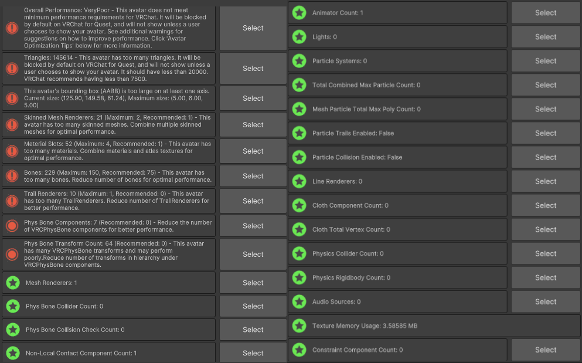The height and width of the screenshot is (363, 582).
Task: Click the green star next to Animator Count
Action: coord(299,12)
